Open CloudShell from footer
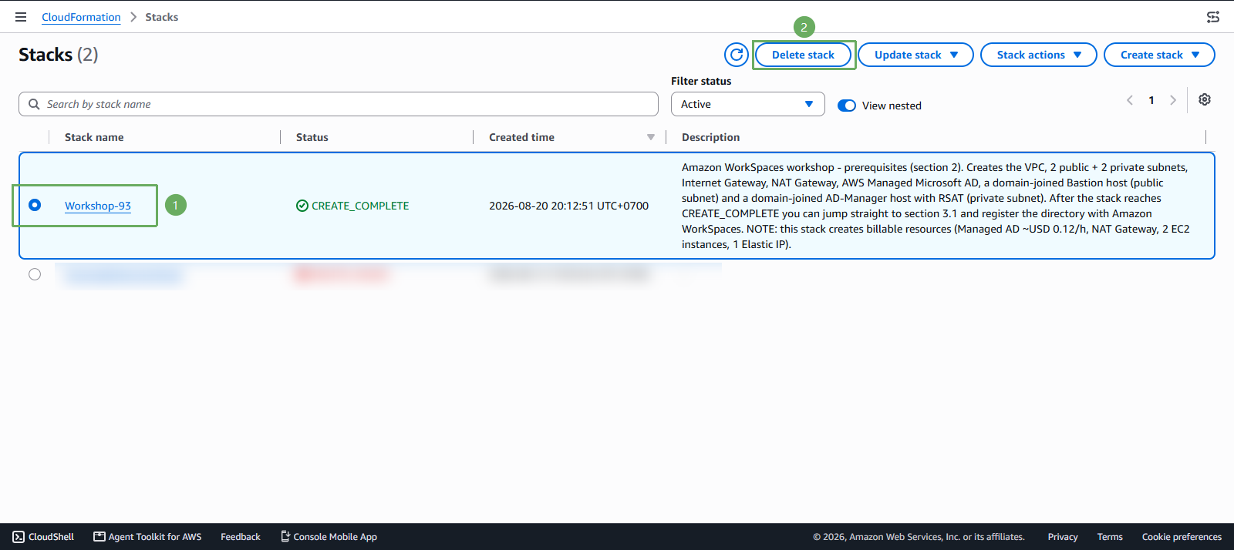The width and height of the screenshot is (1234, 550). [x=44, y=537]
